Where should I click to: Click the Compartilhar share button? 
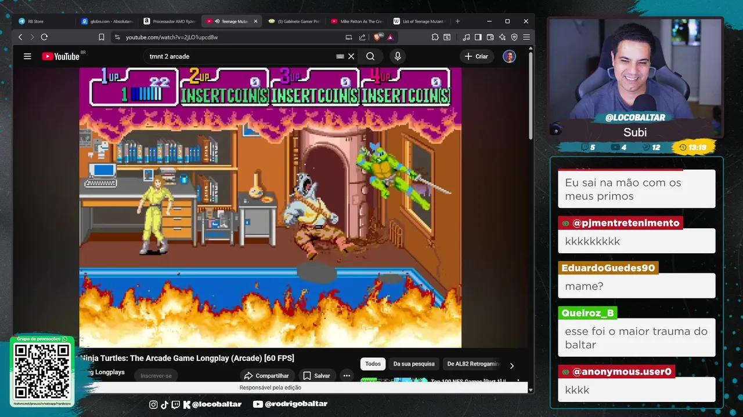click(x=266, y=375)
